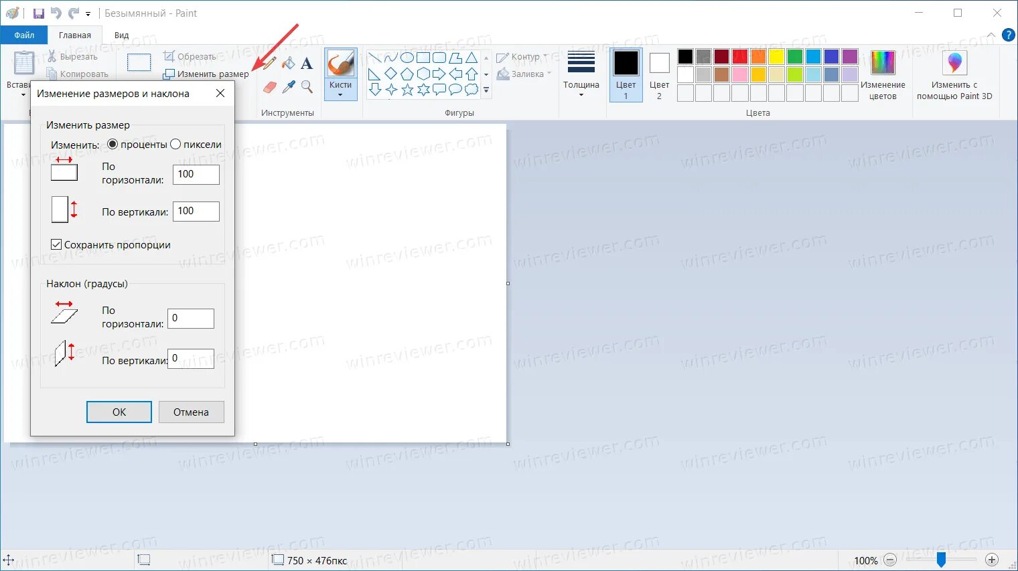The width and height of the screenshot is (1018, 571).
Task: Select the проценты radio button
Action: point(113,144)
